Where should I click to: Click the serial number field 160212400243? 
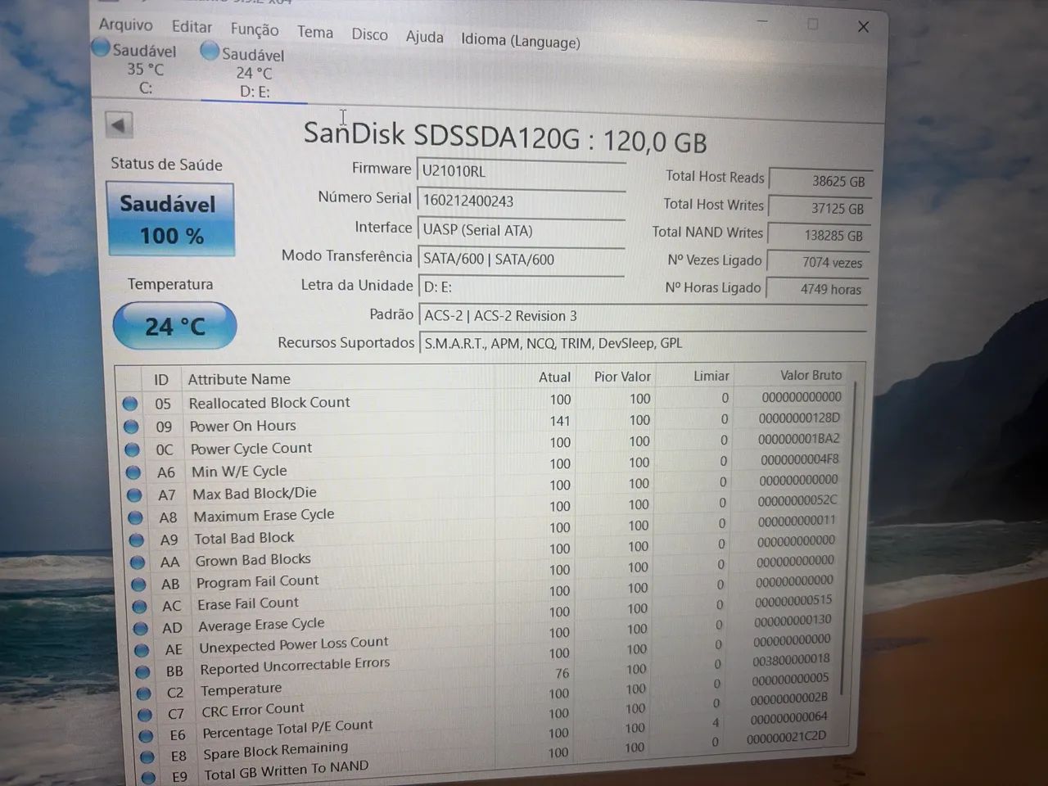click(522, 201)
